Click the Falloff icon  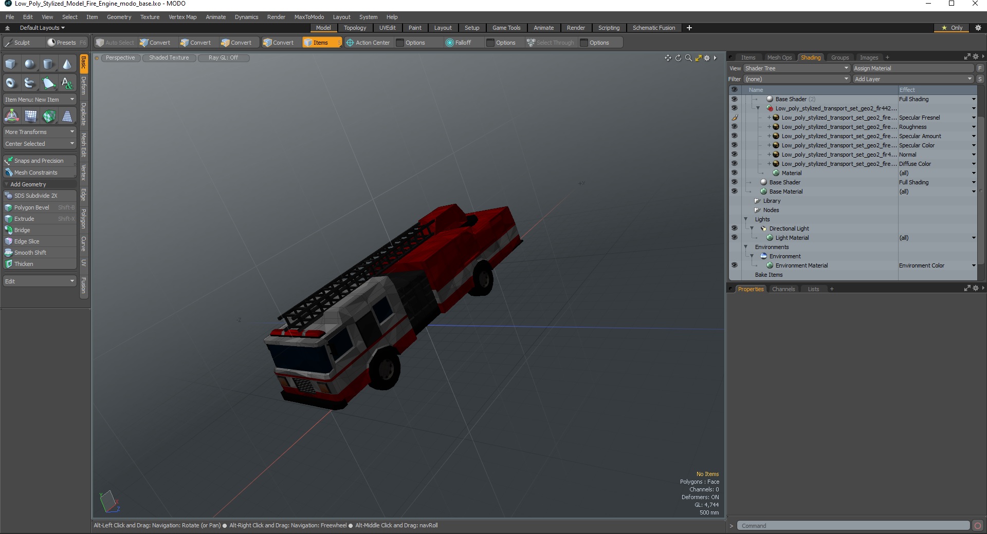pyautogui.click(x=450, y=43)
